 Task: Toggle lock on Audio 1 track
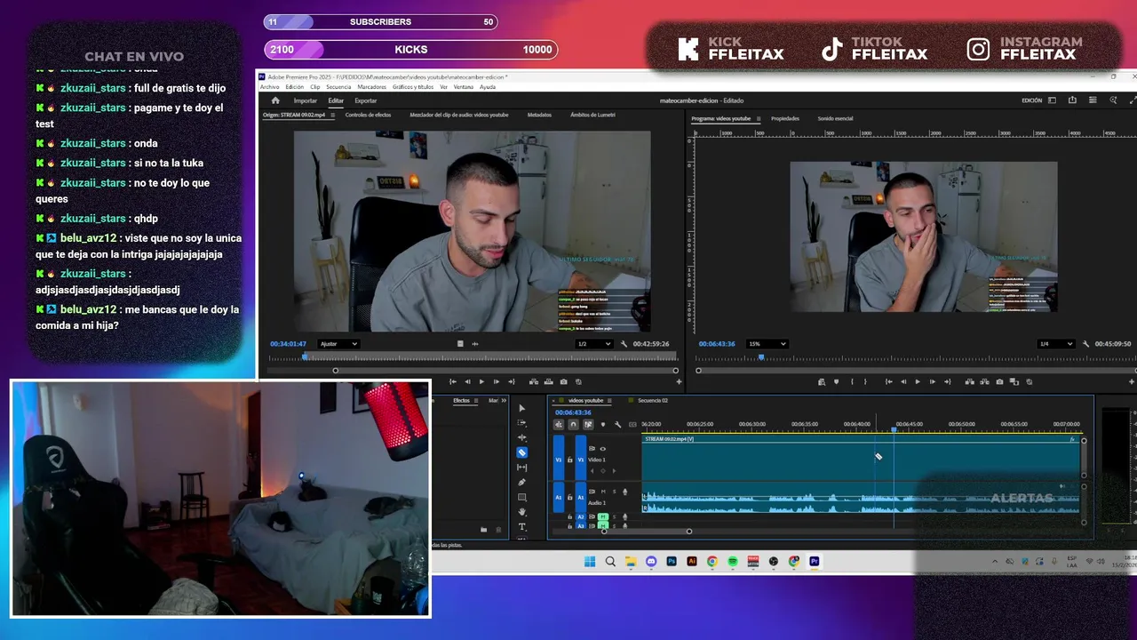tap(570, 497)
